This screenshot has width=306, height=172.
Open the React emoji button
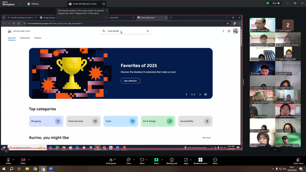142,161
